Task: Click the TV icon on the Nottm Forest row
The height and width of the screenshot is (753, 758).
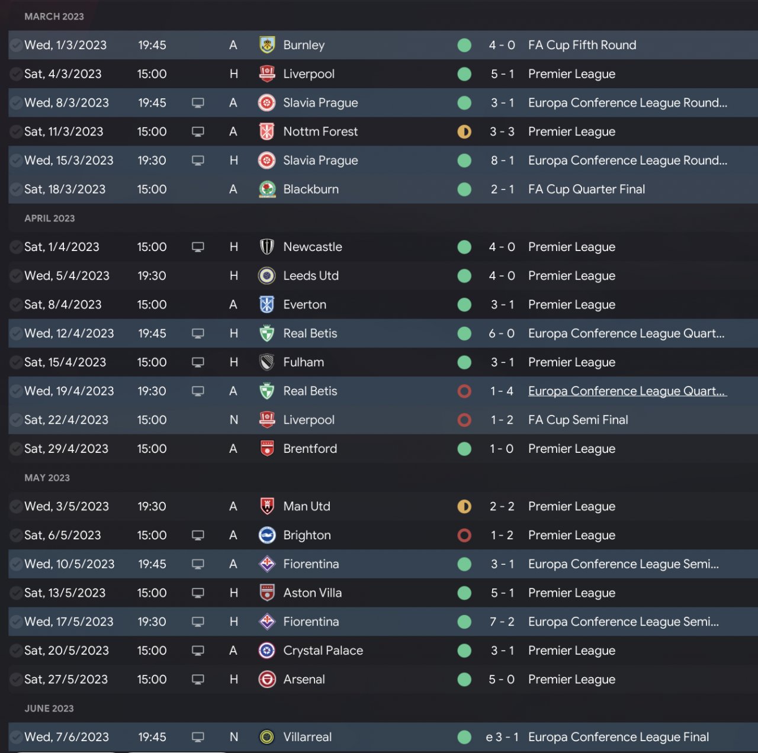Action: click(198, 131)
